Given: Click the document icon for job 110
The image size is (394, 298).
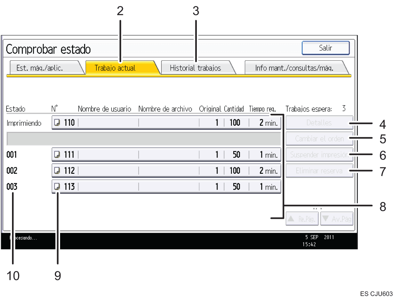Looking at the screenshot, I should coord(57,123).
